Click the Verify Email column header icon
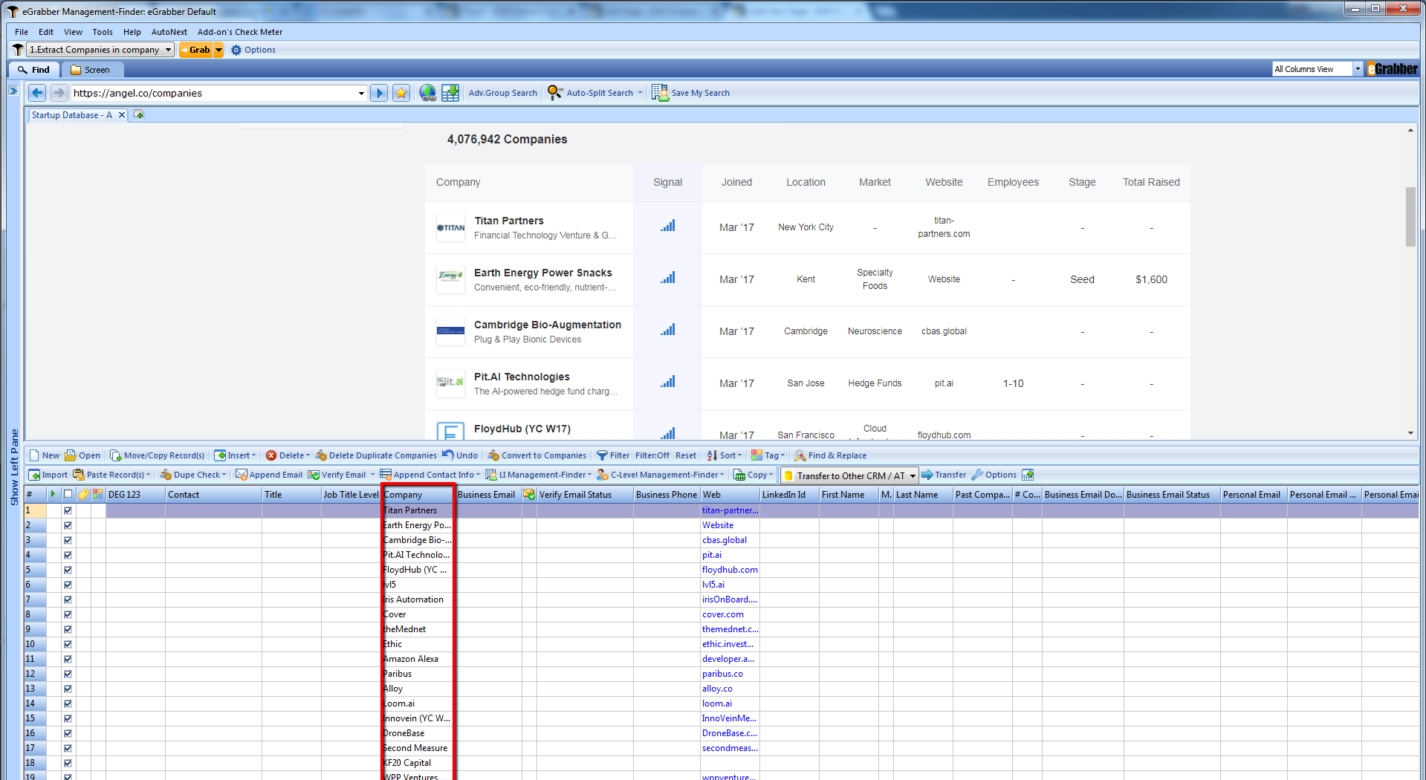The image size is (1426, 780). (x=529, y=494)
